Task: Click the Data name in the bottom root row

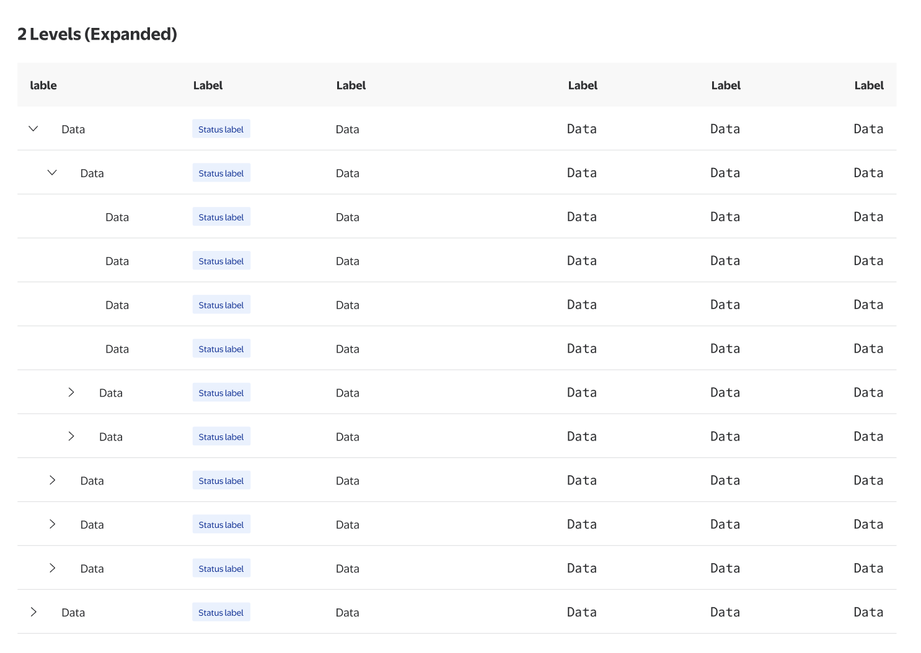Action: pyautogui.click(x=73, y=613)
